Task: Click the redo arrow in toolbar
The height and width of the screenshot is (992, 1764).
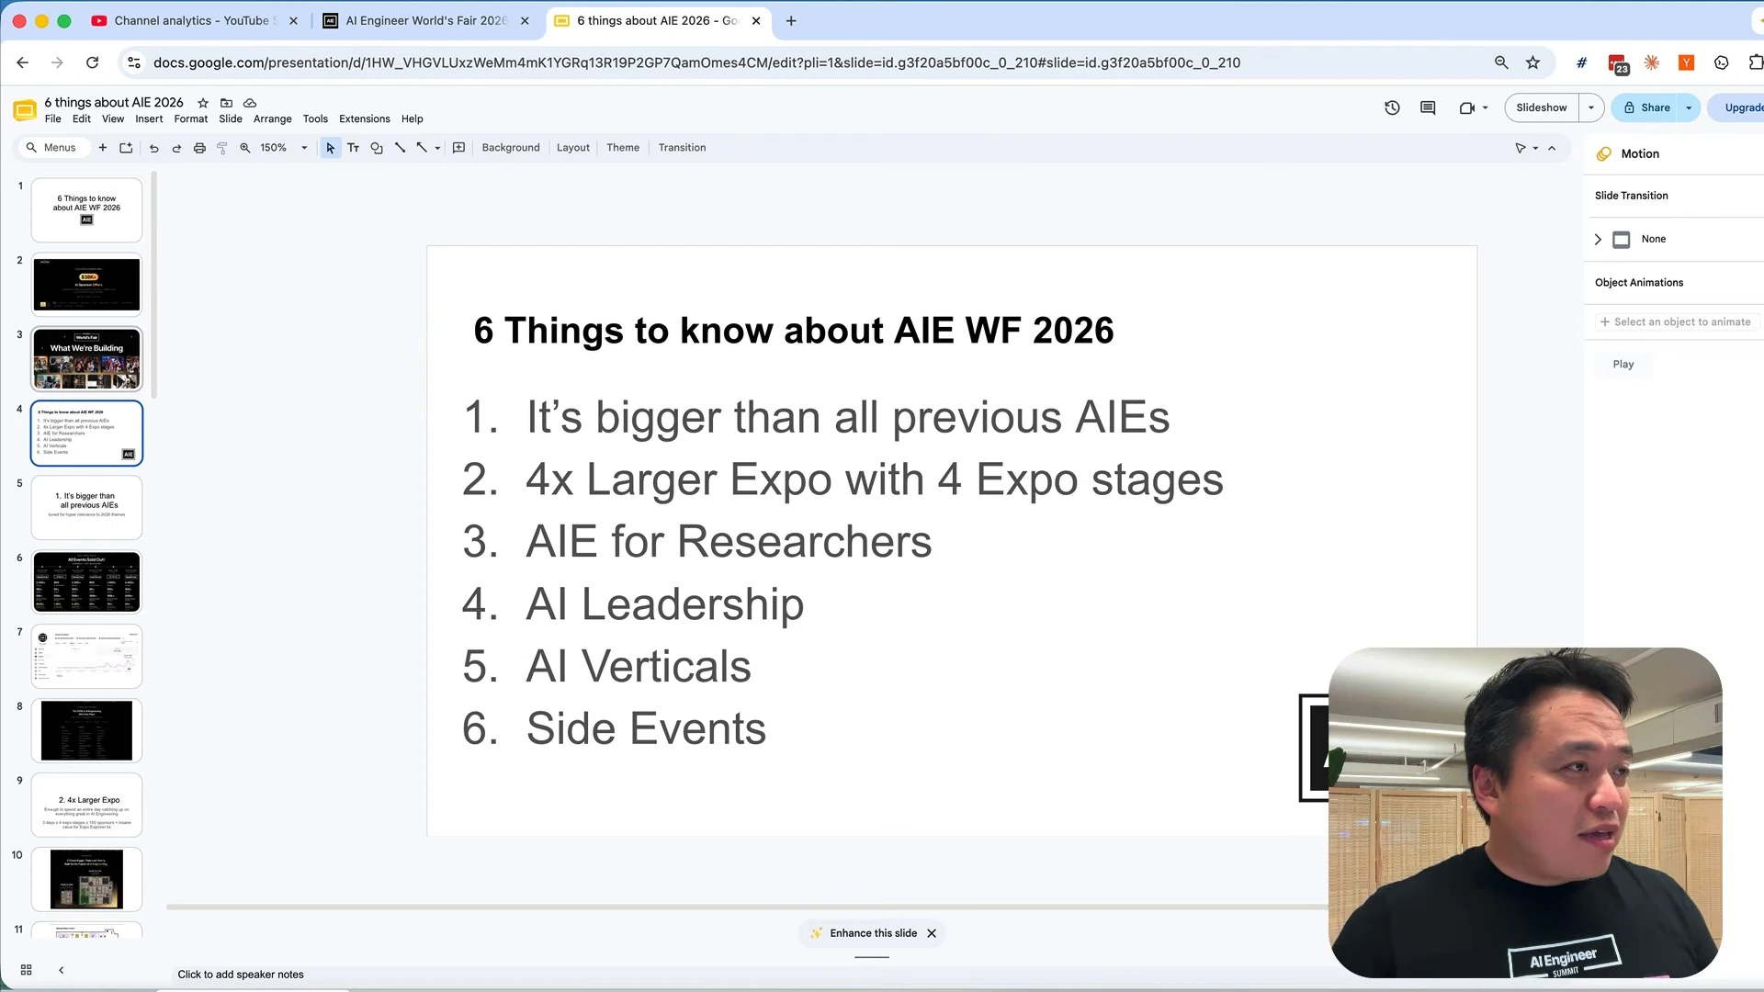Action: tap(176, 148)
